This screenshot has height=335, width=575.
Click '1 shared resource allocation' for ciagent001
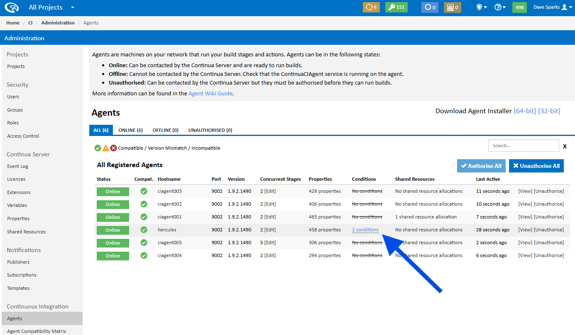tap(426, 217)
